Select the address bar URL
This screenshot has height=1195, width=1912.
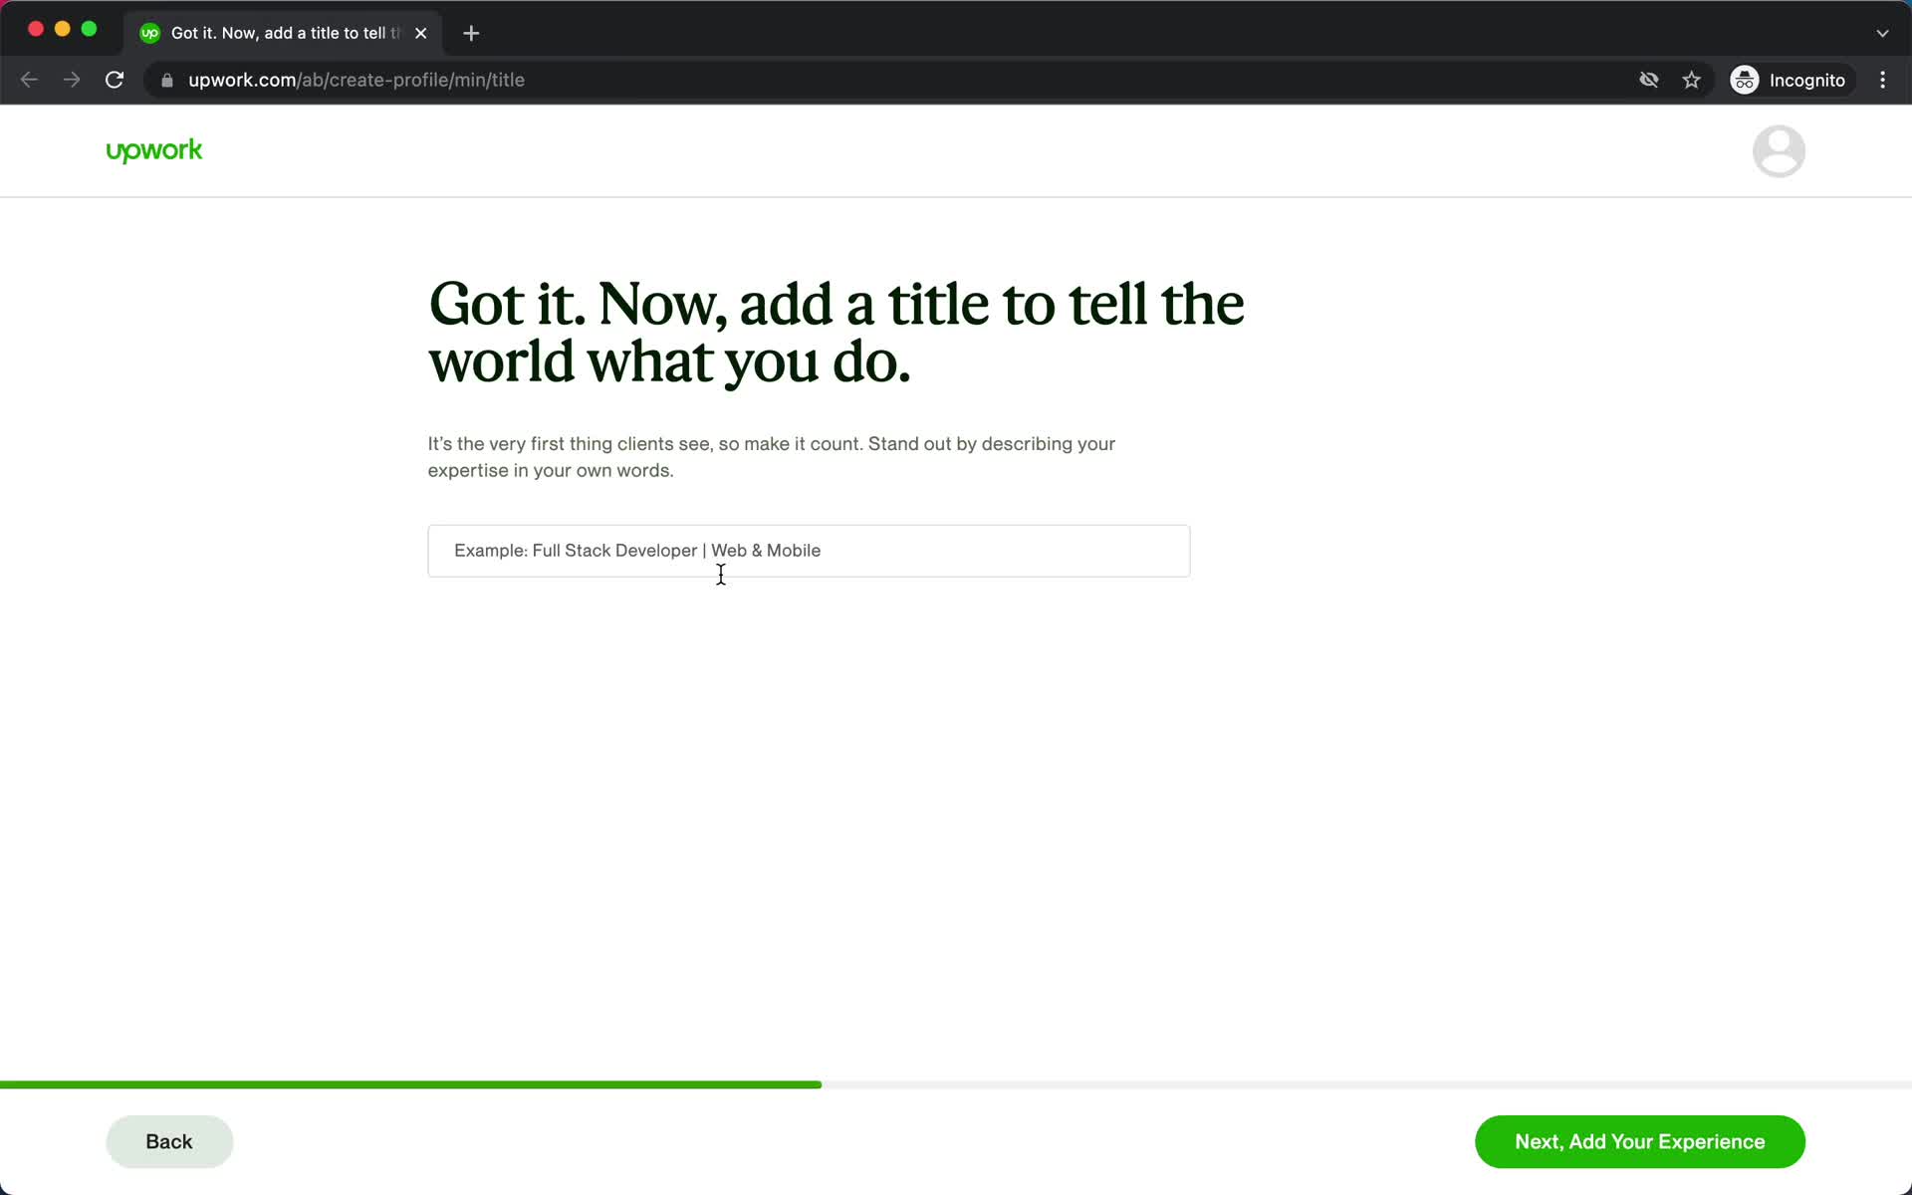(x=357, y=79)
